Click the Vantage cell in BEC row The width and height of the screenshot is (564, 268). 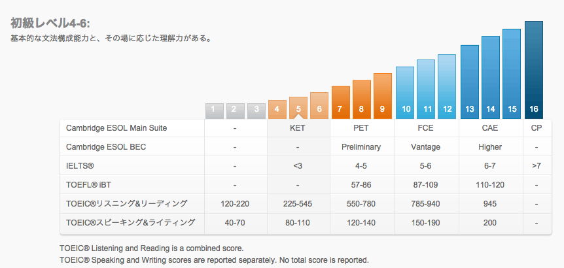point(426,147)
